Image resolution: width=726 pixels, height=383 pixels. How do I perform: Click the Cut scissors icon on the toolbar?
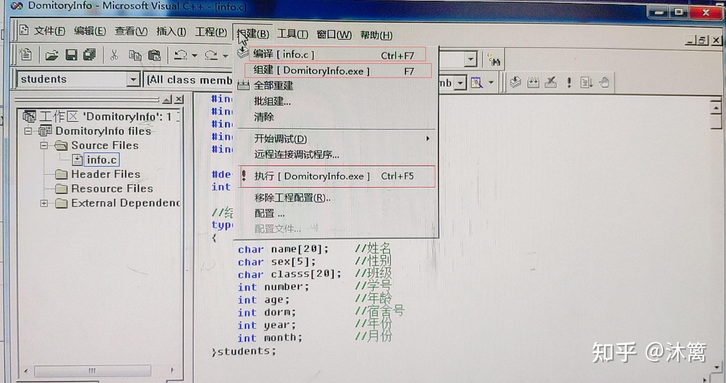point(114,55)
